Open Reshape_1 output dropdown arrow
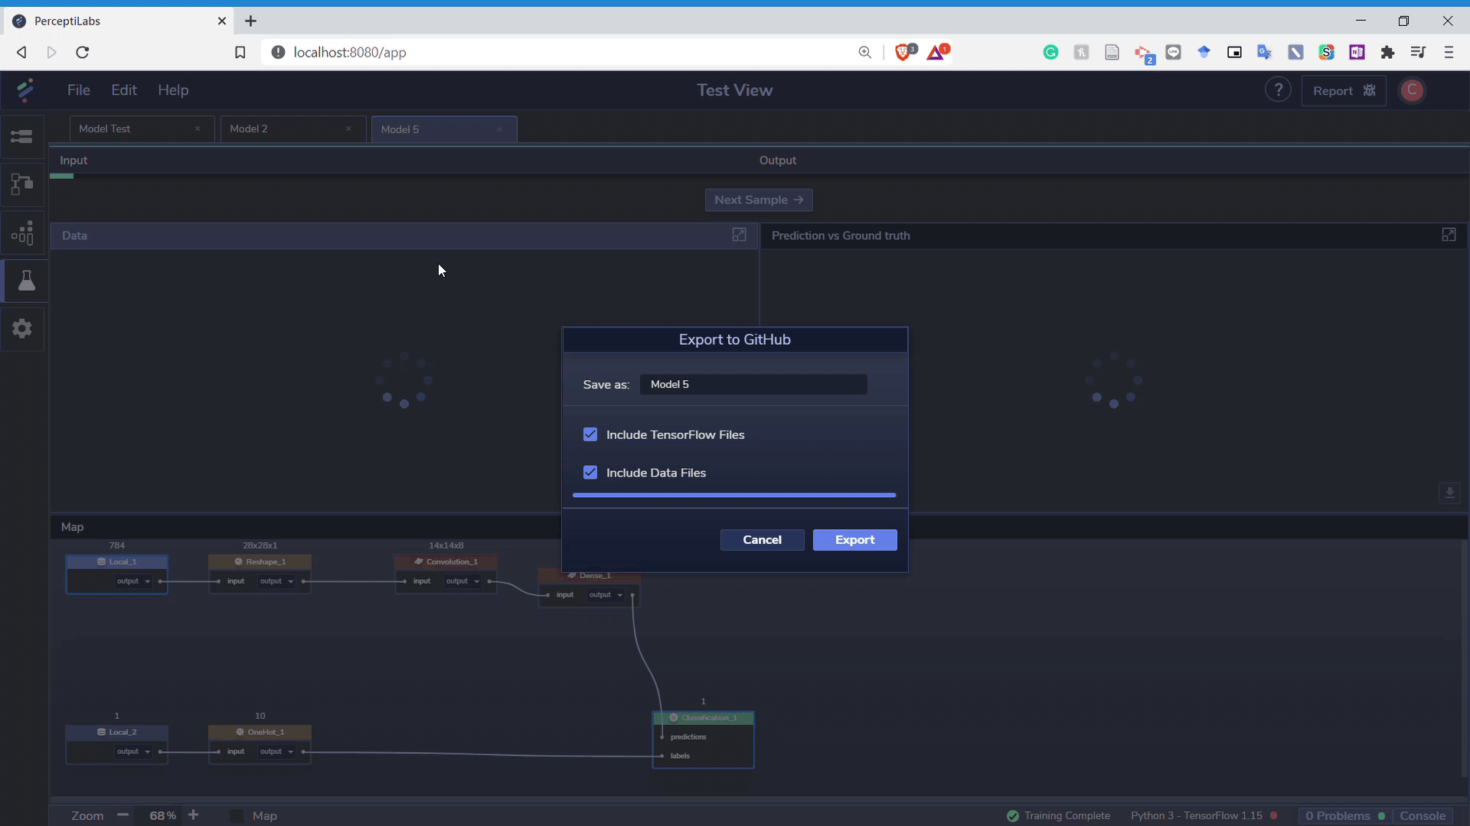 click(291, 581)
